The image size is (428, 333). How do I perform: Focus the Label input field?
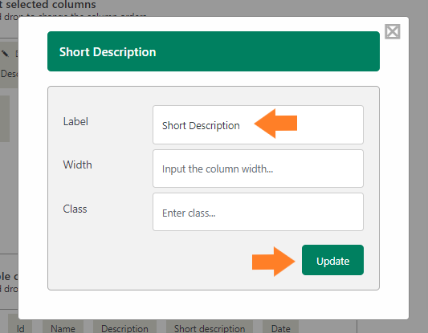[x=258, y=124]
